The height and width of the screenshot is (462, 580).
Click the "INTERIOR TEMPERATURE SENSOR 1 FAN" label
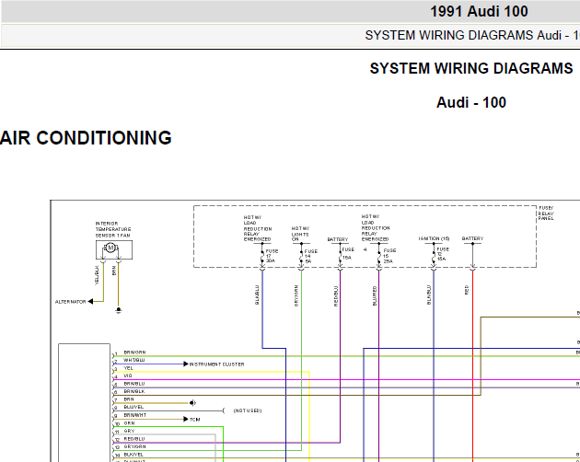pyautogui.click(x=113, y=229)
